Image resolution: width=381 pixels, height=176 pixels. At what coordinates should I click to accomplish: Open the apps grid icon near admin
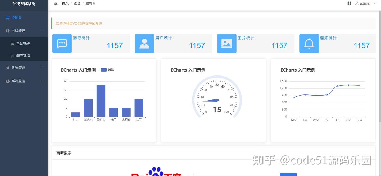click(349, 3)
